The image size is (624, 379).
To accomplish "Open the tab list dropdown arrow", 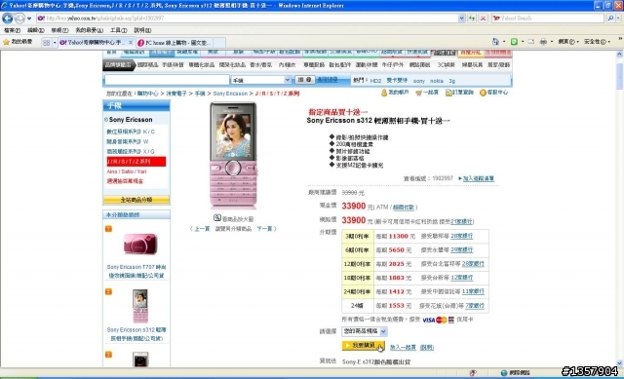I will [55, 43].
